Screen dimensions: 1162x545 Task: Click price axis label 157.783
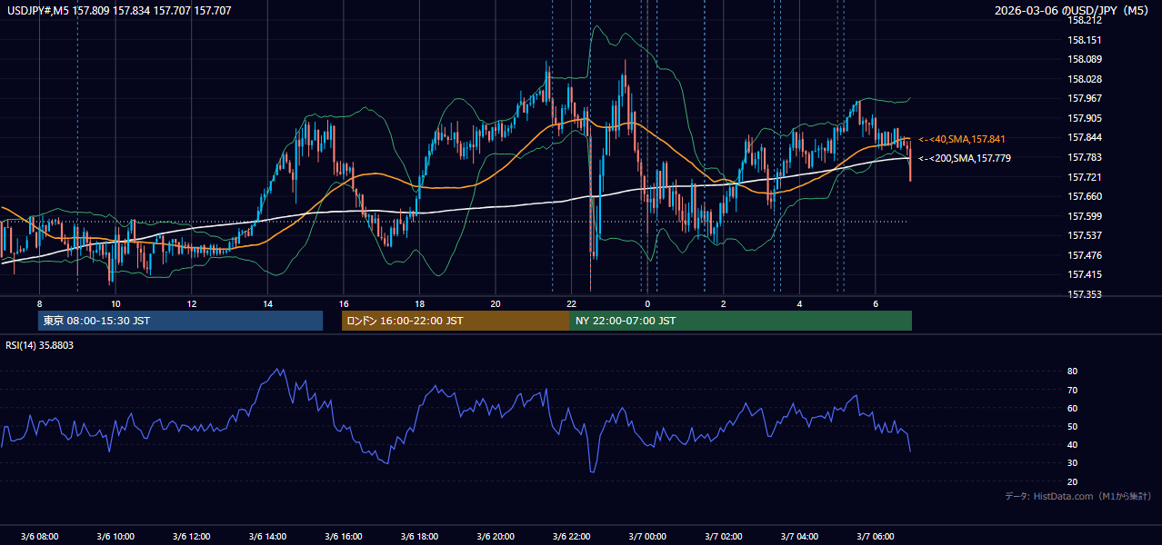(1086, 158)
